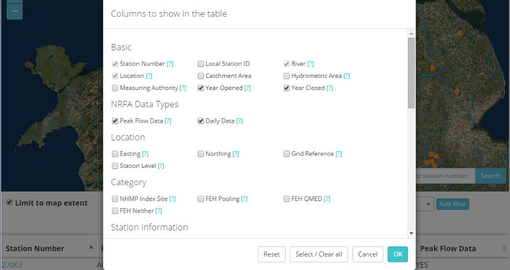
Task: Open help for Station Number column
Action: pos(170,64)
